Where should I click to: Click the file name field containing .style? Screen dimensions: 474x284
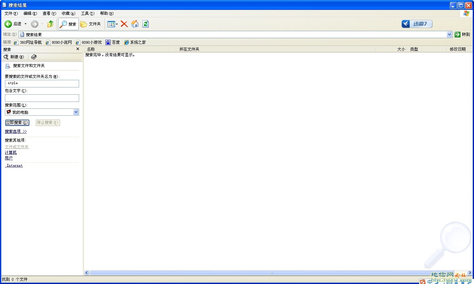click(42, 83)
